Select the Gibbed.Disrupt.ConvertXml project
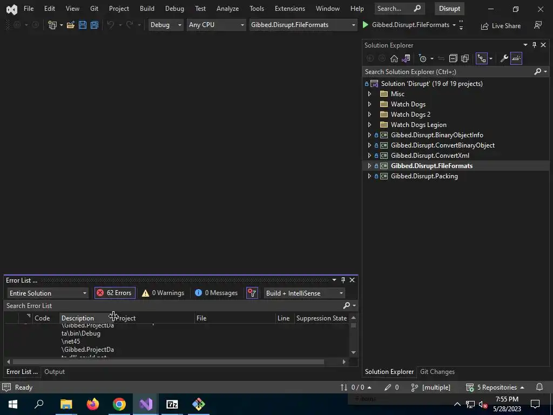The height and width of the screenshot is (415, 553). tap(430, 156)
